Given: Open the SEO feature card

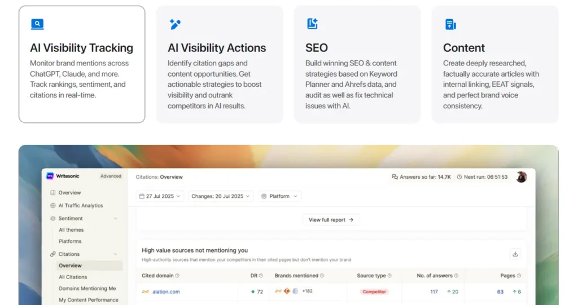Looking at the screenshot, I should point(357,64).
